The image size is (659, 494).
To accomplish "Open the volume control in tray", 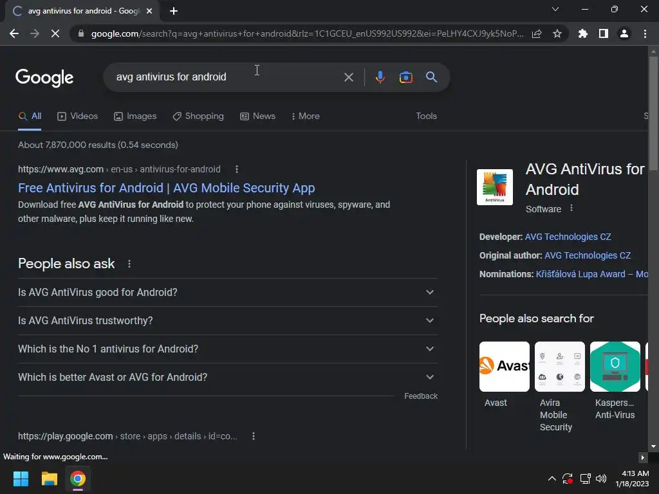I will (x=602, y=479).
